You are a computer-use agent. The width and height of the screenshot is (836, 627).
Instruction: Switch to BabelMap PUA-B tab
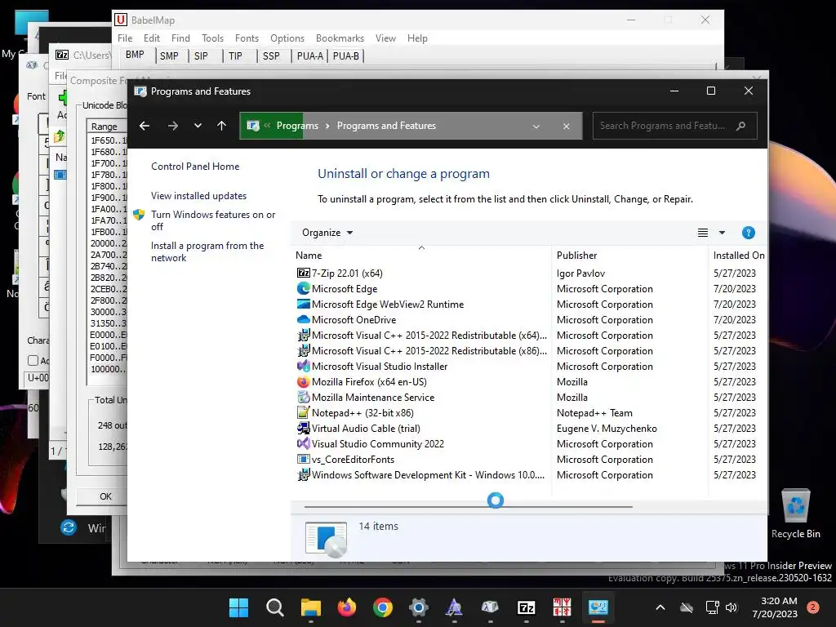[x=345, y=56]
